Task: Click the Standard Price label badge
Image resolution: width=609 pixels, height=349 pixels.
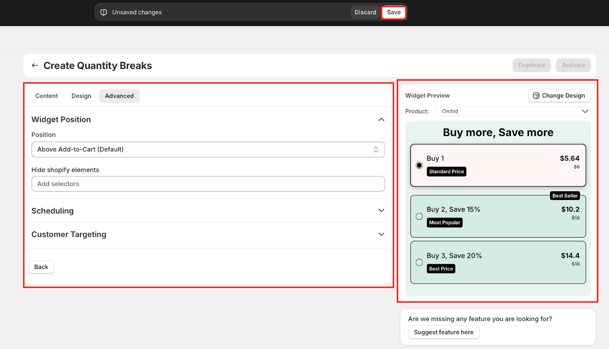Action: (x=446, y=172)
